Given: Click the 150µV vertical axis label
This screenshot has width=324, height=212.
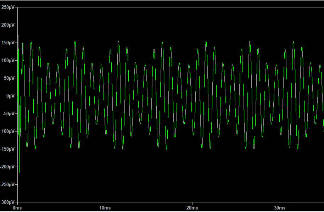Looking at the screenshot, I should pos(8,43).
